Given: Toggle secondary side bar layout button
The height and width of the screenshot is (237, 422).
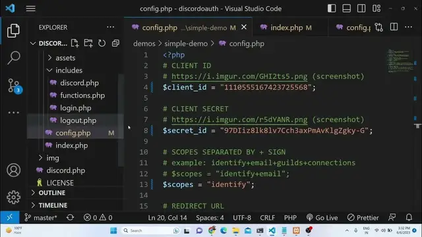Looking at the screenshot, I should [361, 9].
